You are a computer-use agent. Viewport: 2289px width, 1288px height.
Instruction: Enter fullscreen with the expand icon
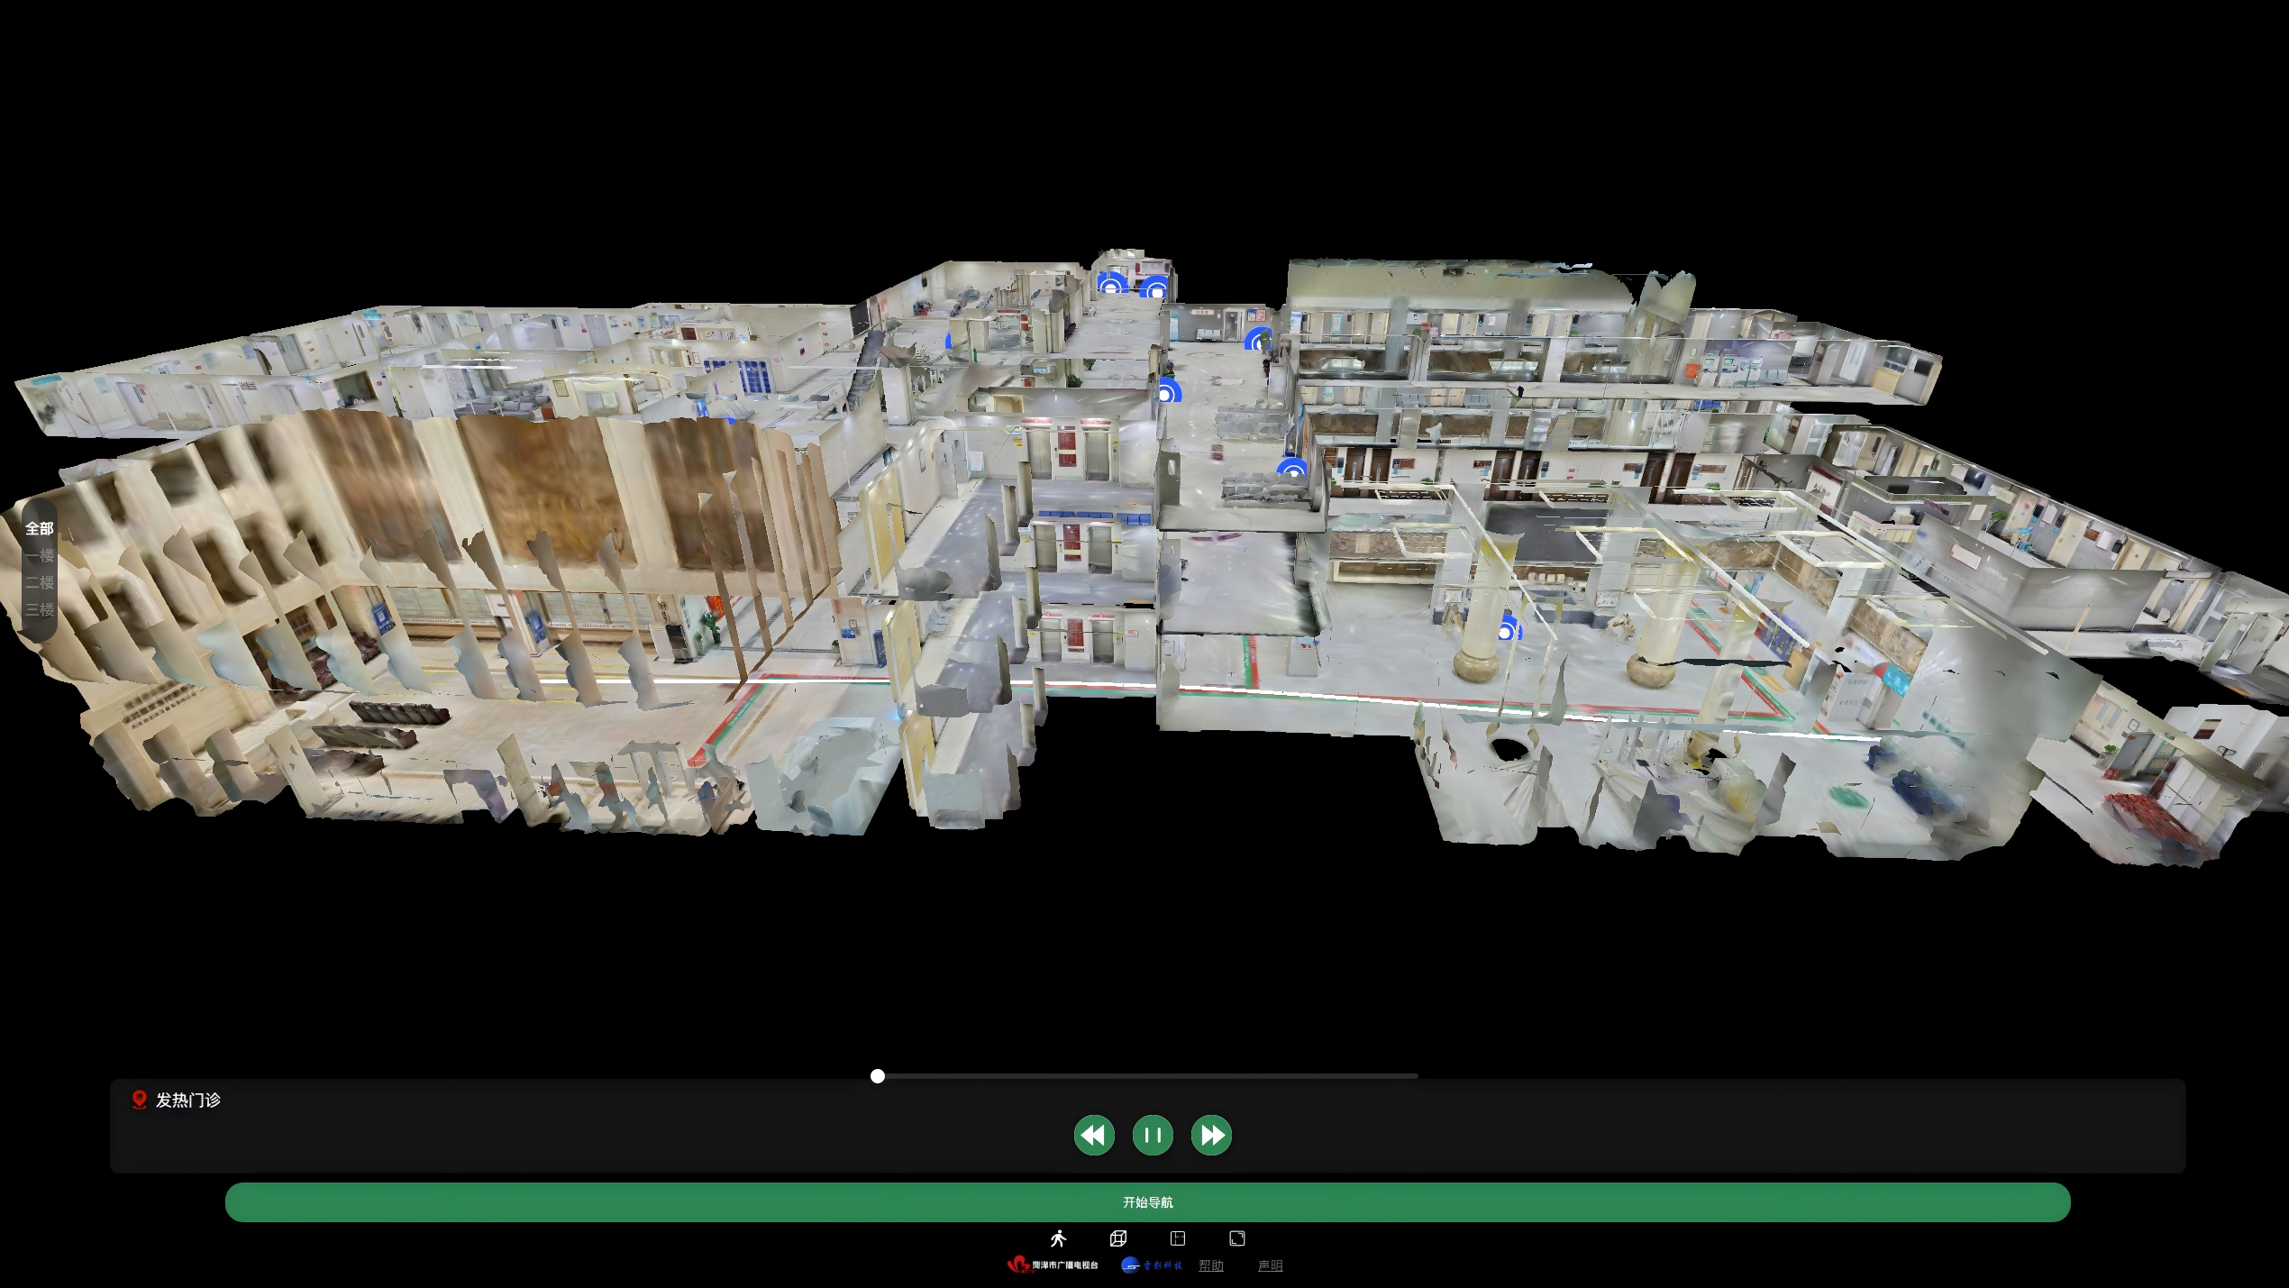[1237, 1238]
